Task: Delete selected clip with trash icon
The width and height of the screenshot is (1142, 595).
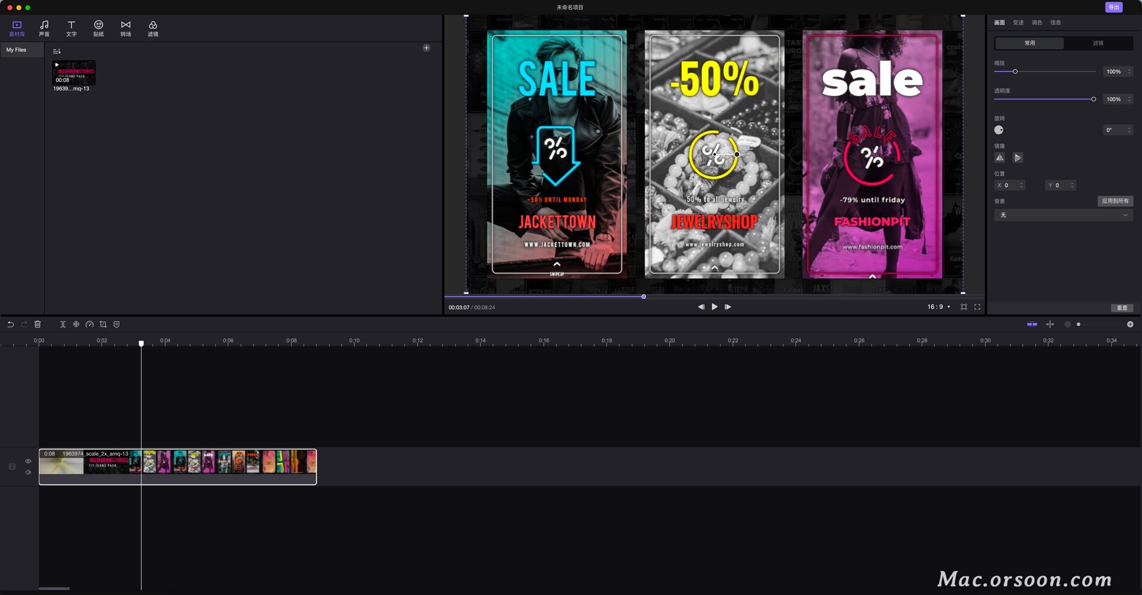Action: point(37,325)
